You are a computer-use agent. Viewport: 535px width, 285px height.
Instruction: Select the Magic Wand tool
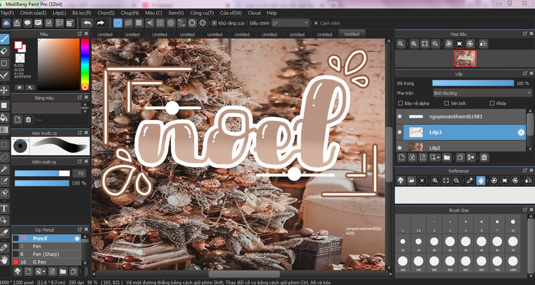click(x=4, y=169)
